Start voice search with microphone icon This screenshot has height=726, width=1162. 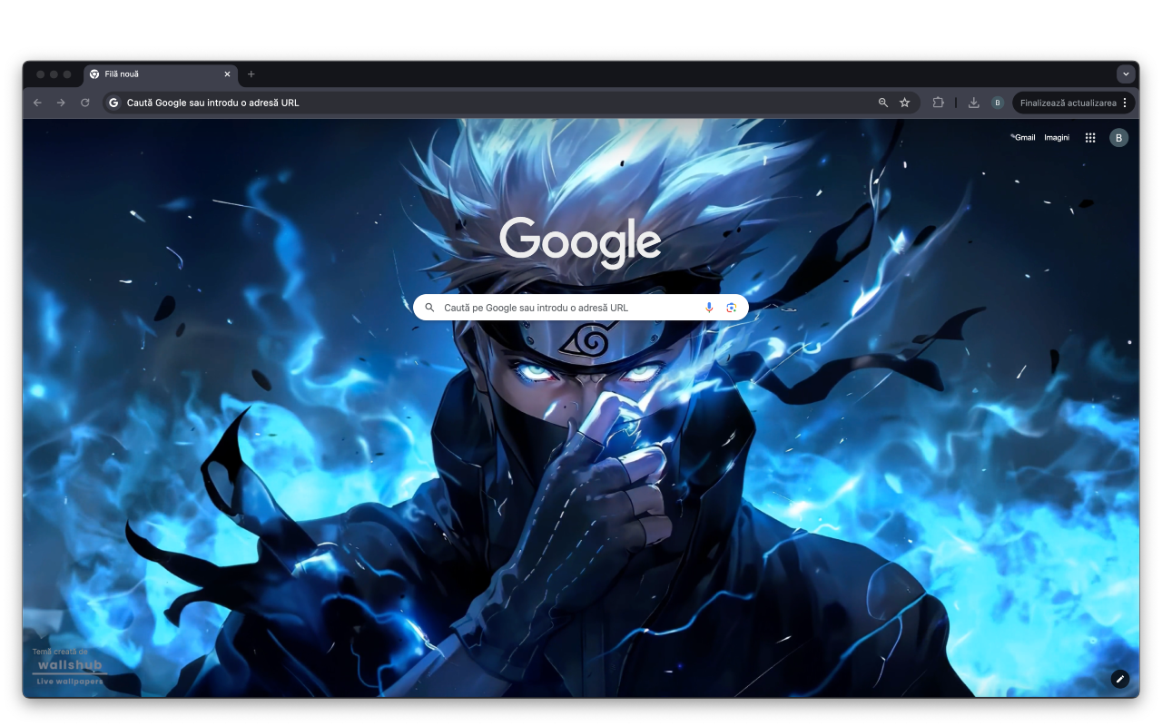[x=709, y=308]
